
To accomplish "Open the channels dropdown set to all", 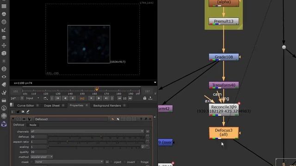I will click(x=87, y=131).
